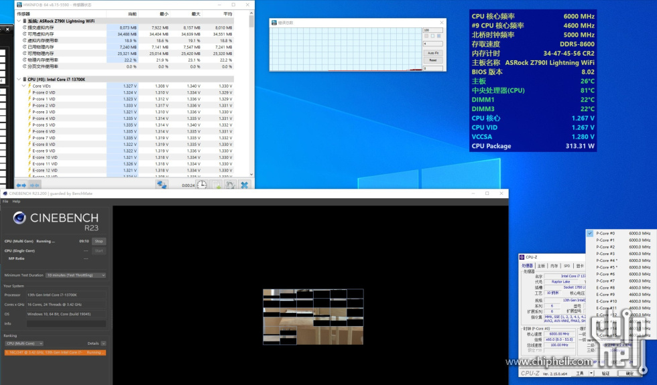
Task: Select E-Core #8 from the core menu
Action: (x=605, y=288)
